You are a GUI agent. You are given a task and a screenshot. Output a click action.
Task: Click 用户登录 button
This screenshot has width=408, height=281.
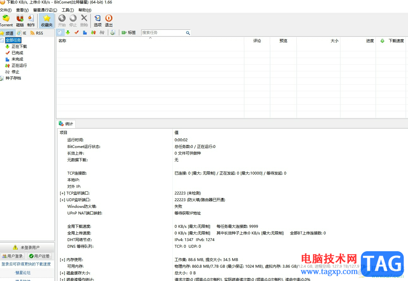[x=13, y=256]
